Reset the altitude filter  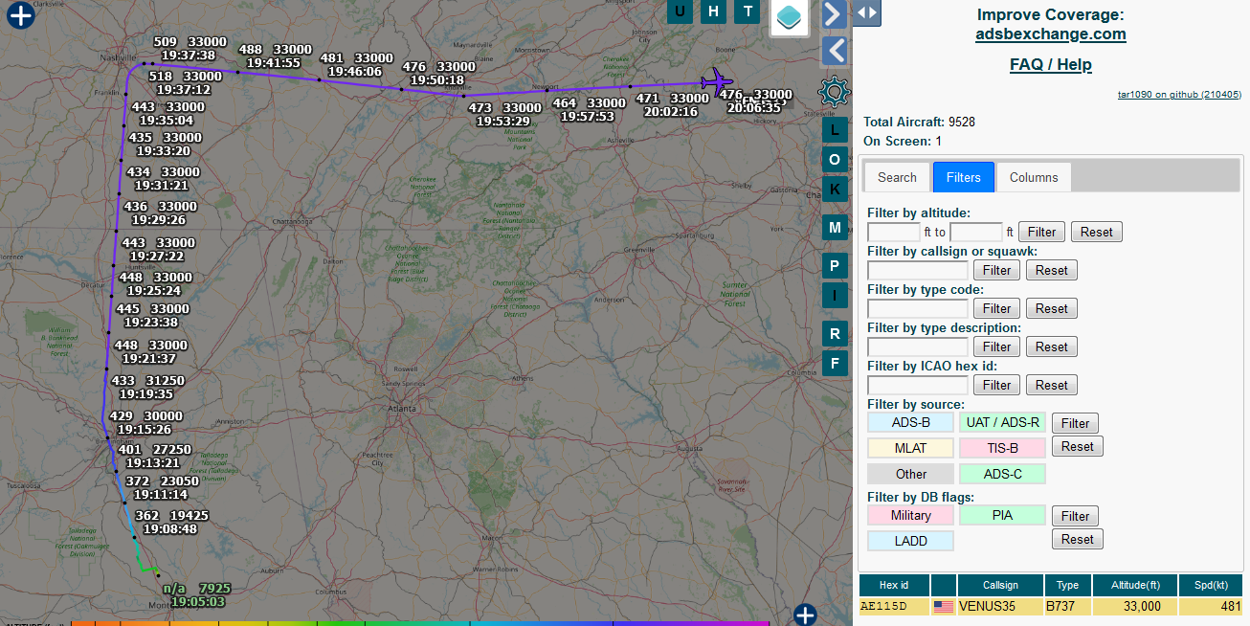(1097, 232)
